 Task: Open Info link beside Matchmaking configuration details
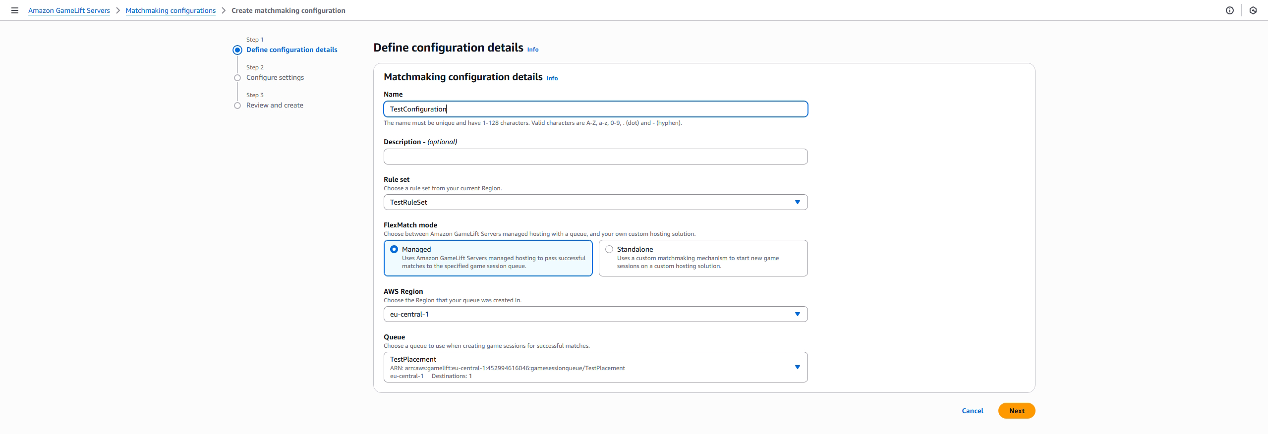(552, 78)
